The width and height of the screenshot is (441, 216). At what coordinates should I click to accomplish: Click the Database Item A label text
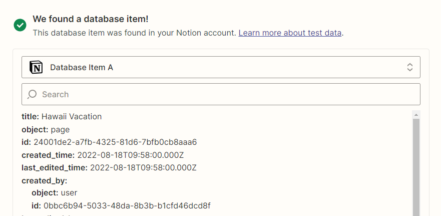tap(82, 68)
